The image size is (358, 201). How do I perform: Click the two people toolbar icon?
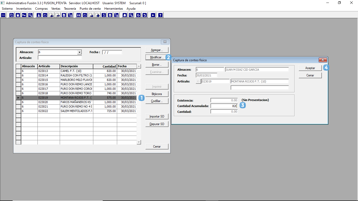coord(79,15)
